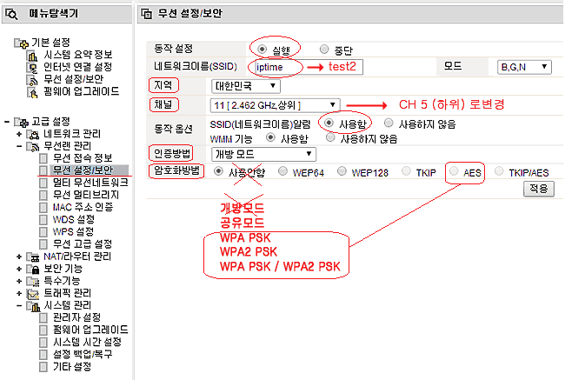Select the 실행 operation radio button
This screenshot has height=380, width=565.
pyautogui.click(x=262, y=49)
